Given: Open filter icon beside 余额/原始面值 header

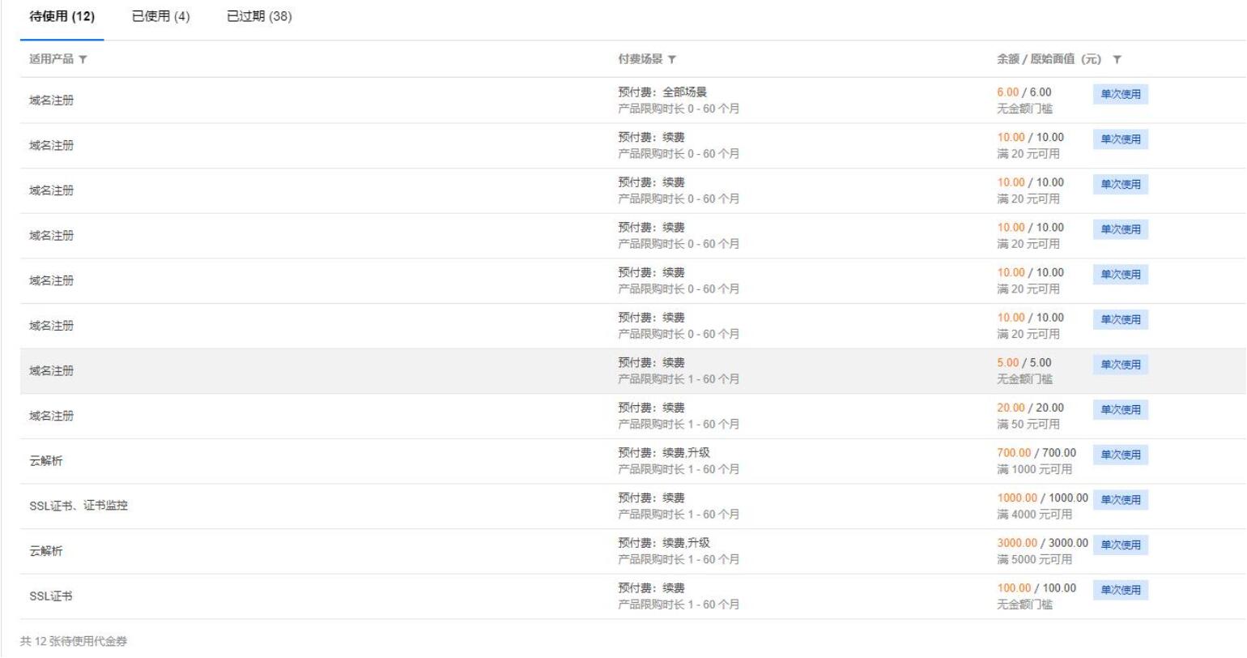Looking at the screenshot, I should tap(1117, 60).
